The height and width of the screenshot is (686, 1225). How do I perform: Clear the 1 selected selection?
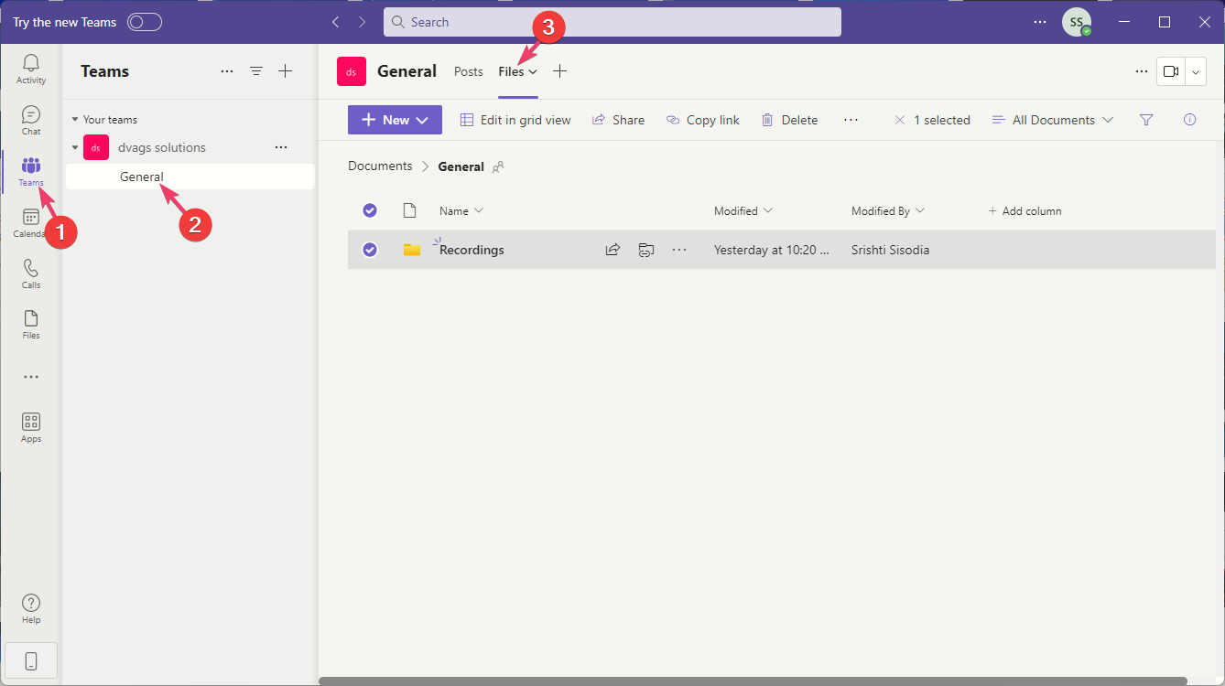(899, 120)
